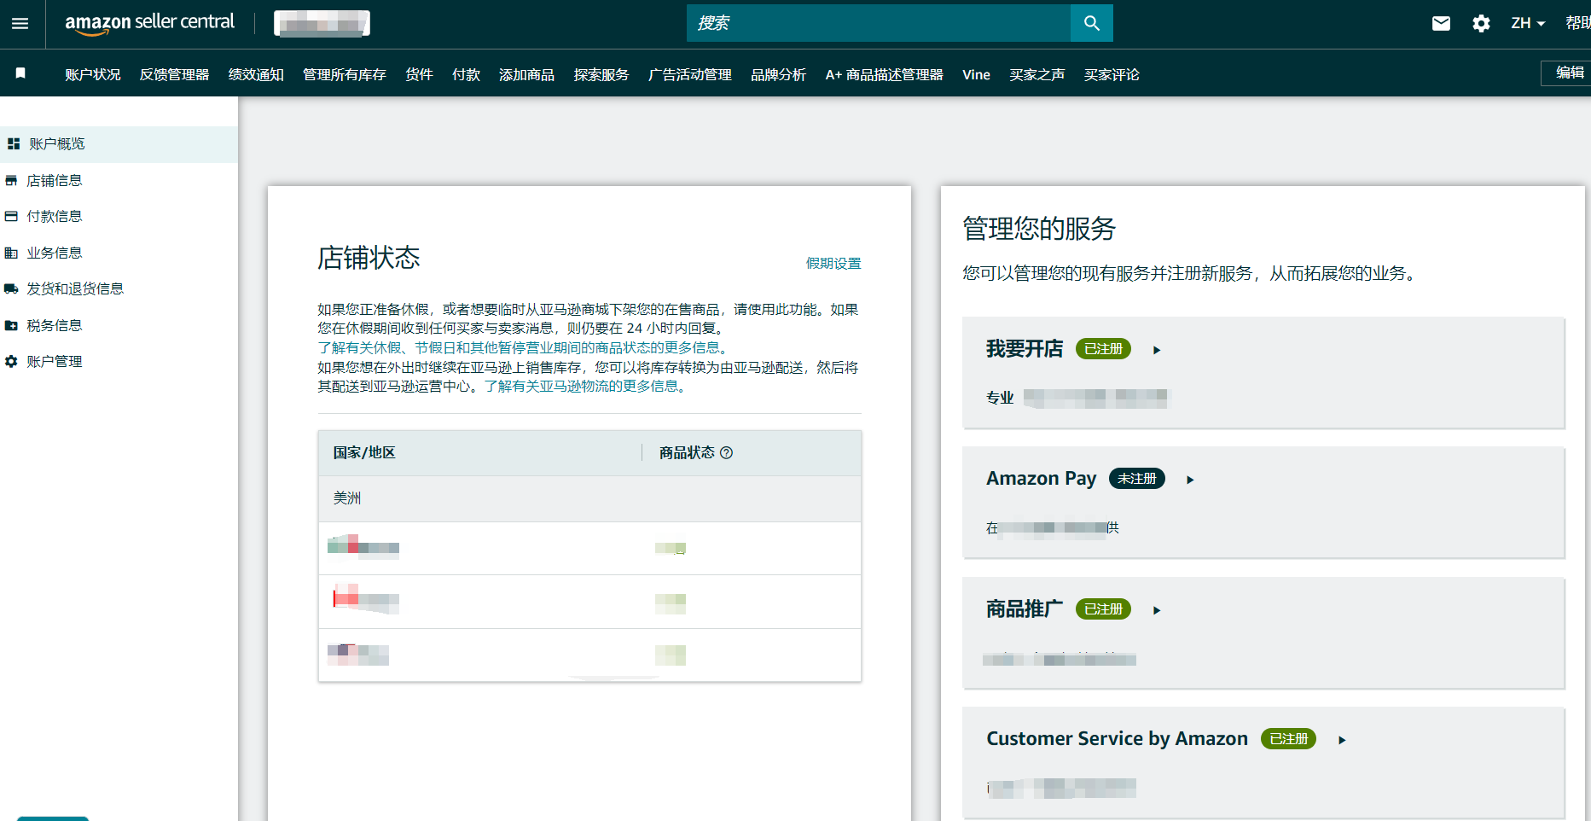Click into the 搜索 search field
This screenshot has height=821, width=1591.
point(879,23)
